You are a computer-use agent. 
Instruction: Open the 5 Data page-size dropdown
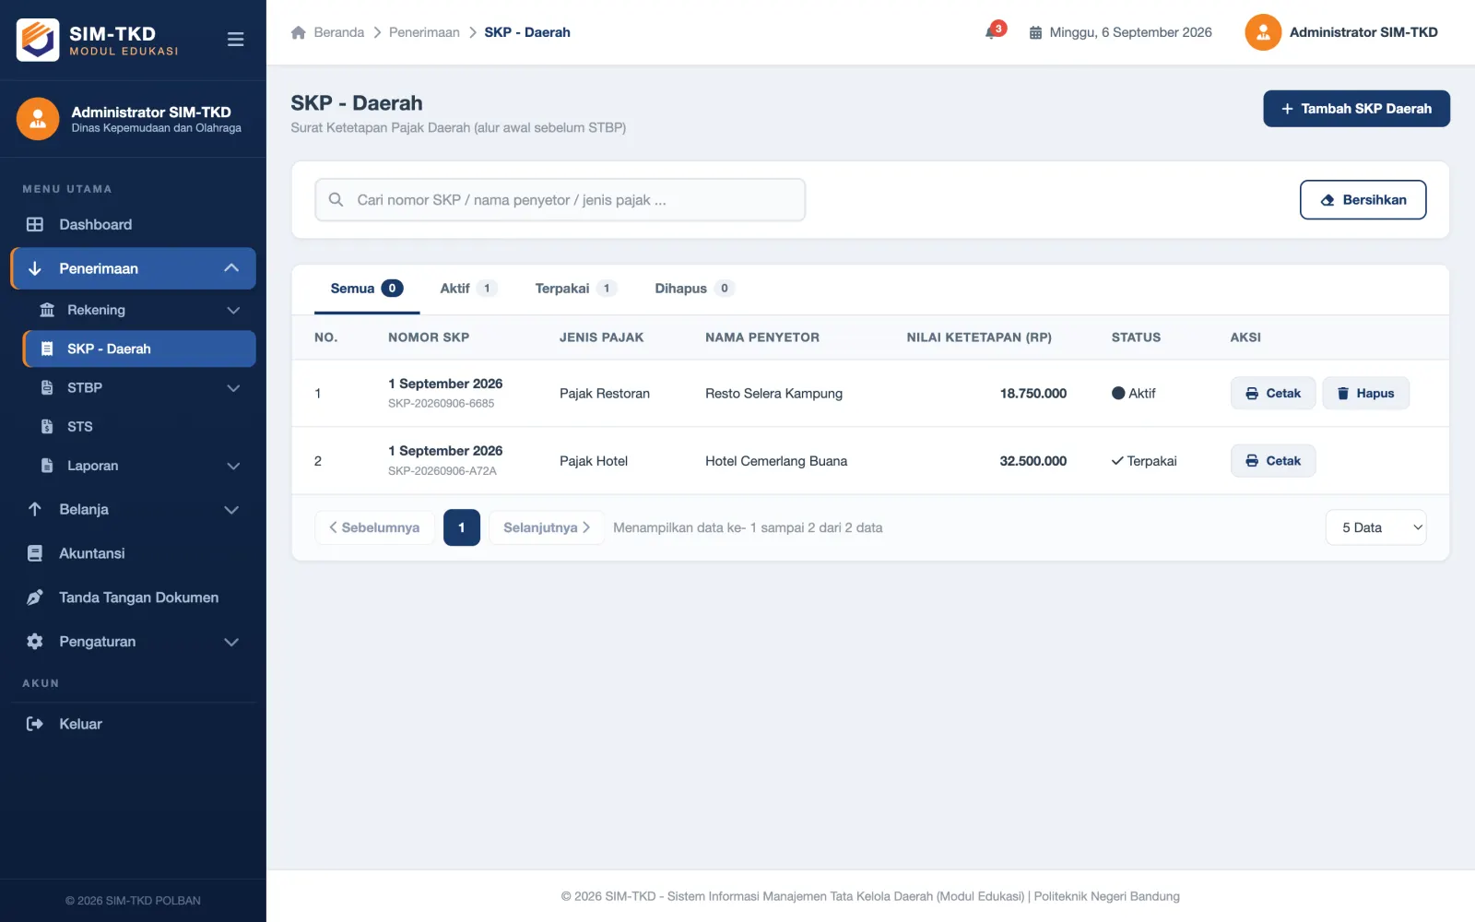pos(1375,527)
